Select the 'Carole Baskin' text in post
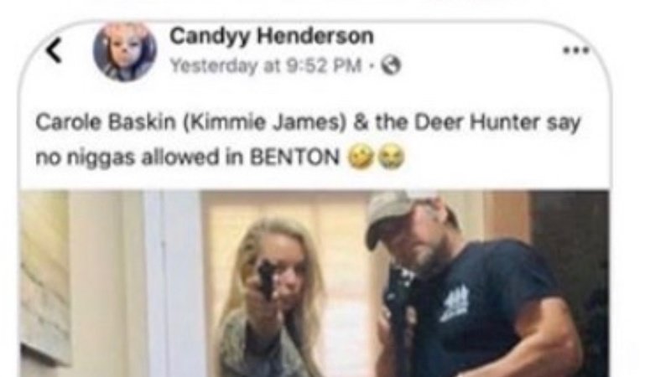 tap(106, 122)
